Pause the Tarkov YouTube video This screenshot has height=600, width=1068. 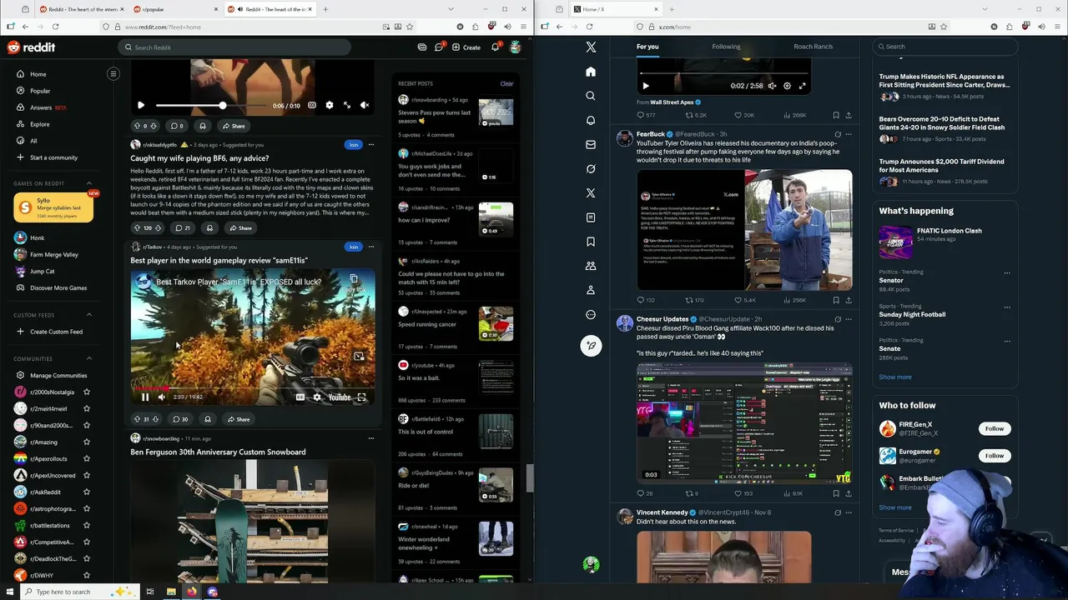[144, 397]
